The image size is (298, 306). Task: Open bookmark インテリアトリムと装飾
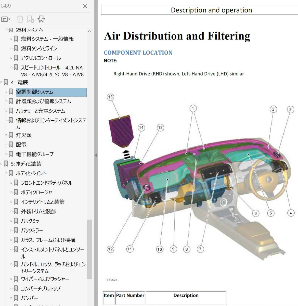pyautogui.click(x=43, y=202)
